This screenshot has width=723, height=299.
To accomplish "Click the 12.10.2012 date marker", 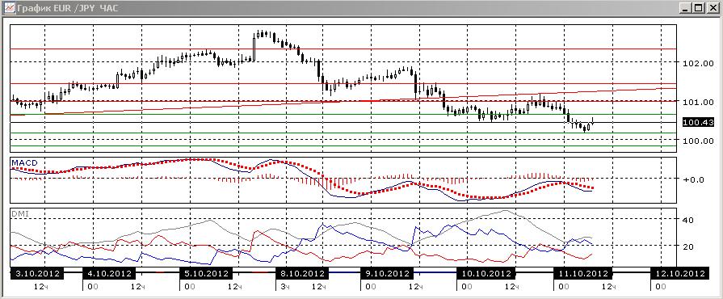I will (679, 273).
